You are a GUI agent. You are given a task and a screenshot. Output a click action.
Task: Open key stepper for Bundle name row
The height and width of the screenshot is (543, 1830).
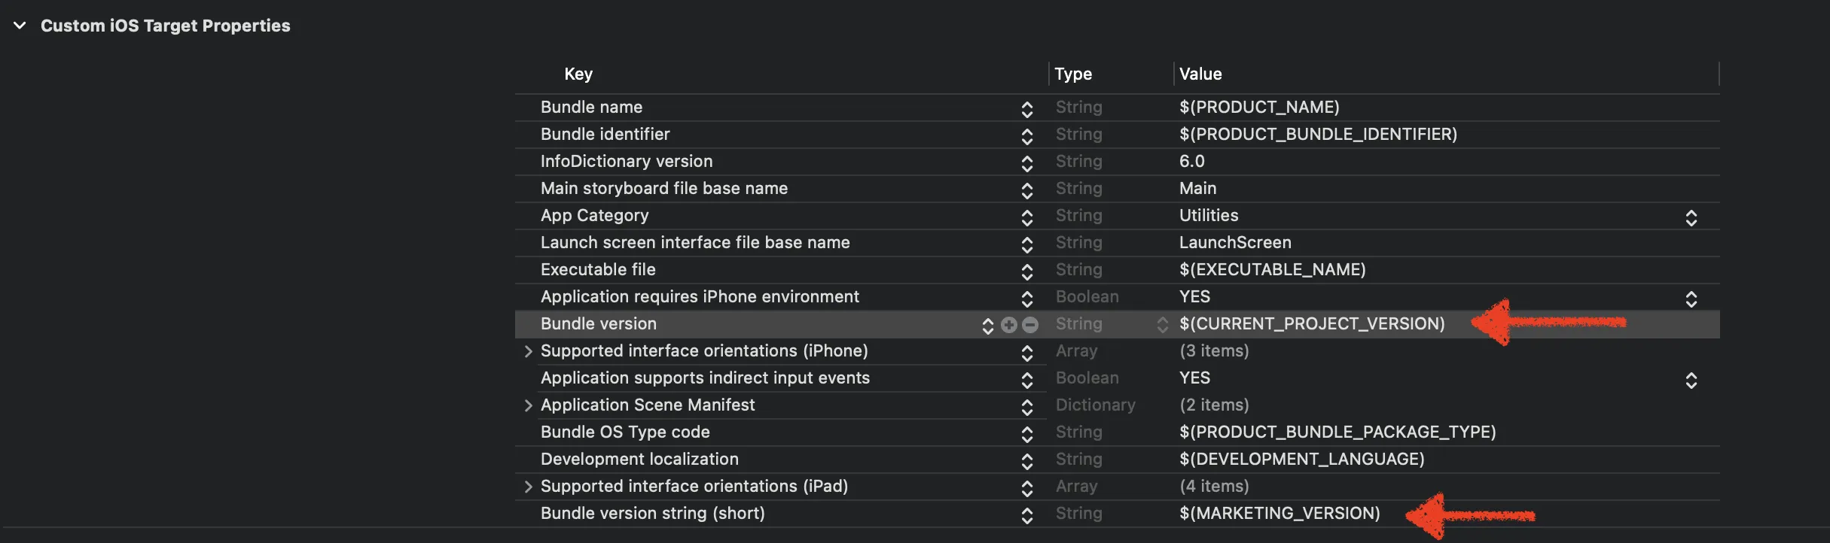point(1026,109)
